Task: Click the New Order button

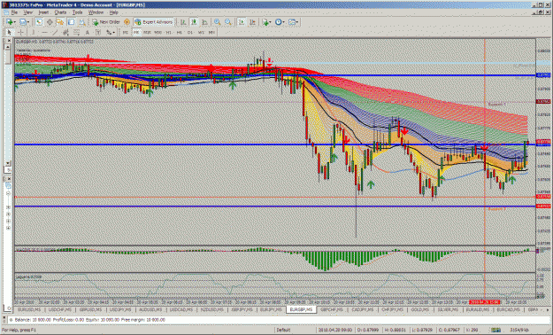Action: tap(106, 22)
